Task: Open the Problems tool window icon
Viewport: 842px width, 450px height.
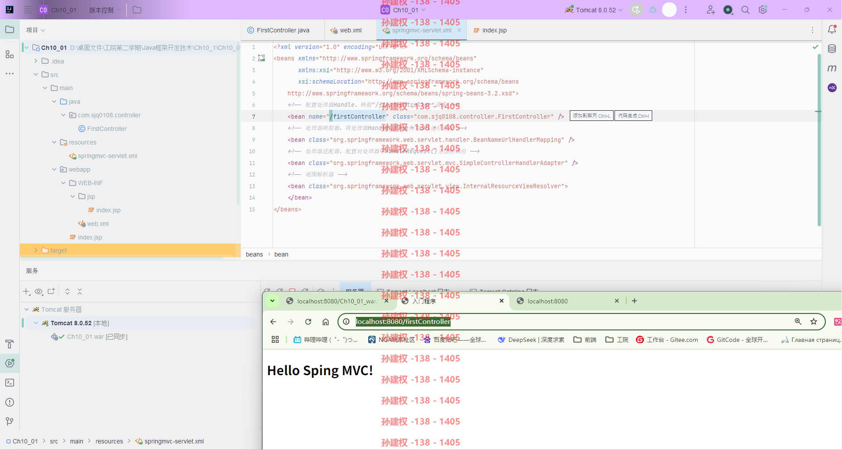Action: pos(10,402)
